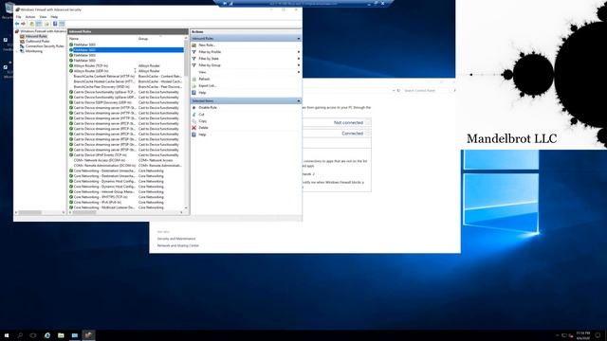Open the Edge browser from the taskbar
607x341 pixels.
click(x=47, y=335)
